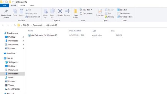
Task: Click the Delete X icon
Action: [60, 11]
